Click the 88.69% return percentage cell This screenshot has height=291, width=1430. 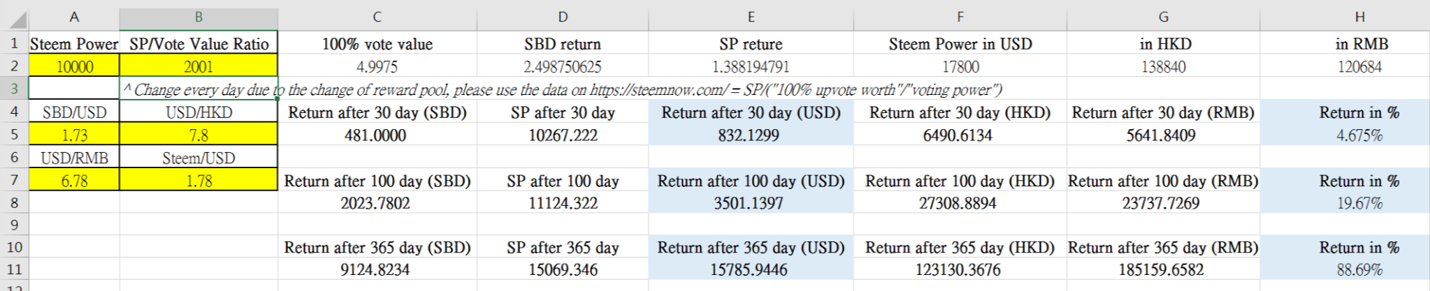click(1359, 269)
